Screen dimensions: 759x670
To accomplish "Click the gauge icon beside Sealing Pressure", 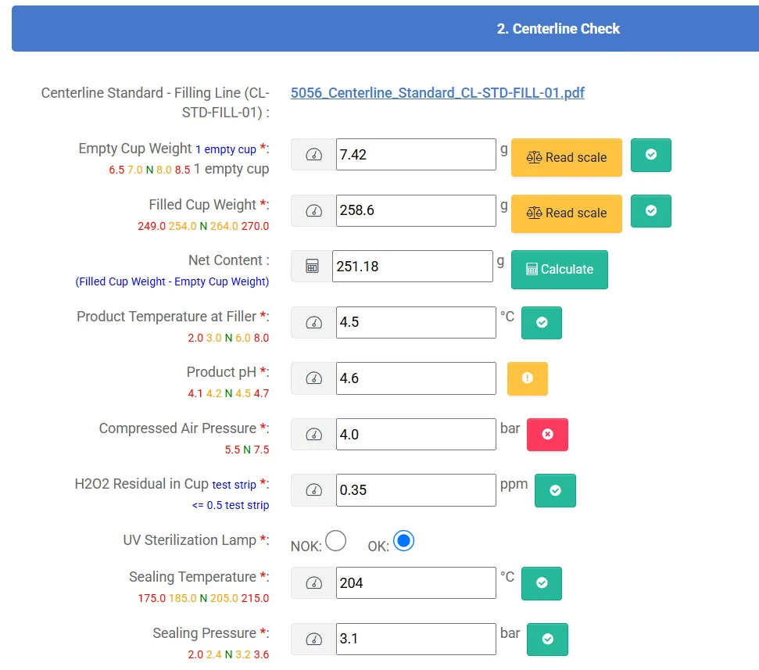I will 313,639.
